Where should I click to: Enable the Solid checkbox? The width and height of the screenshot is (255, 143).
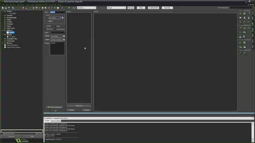coord(55,26)
